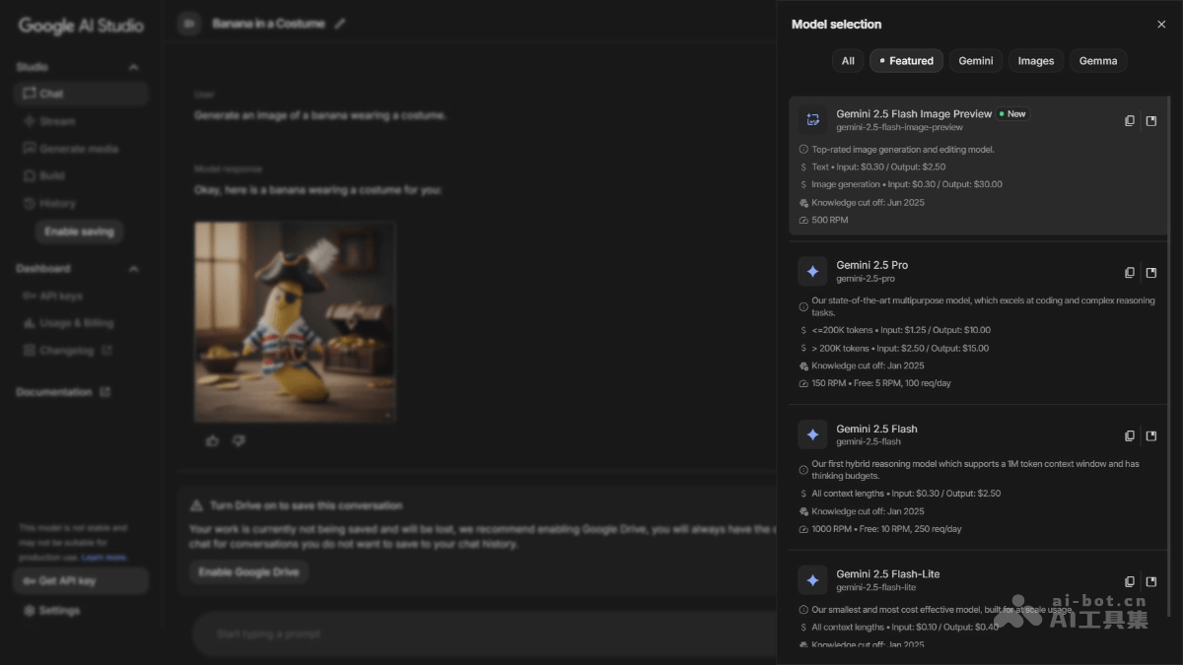Open Usage & Billing
Screen dimensions: 1183x665
click(69, 322)
